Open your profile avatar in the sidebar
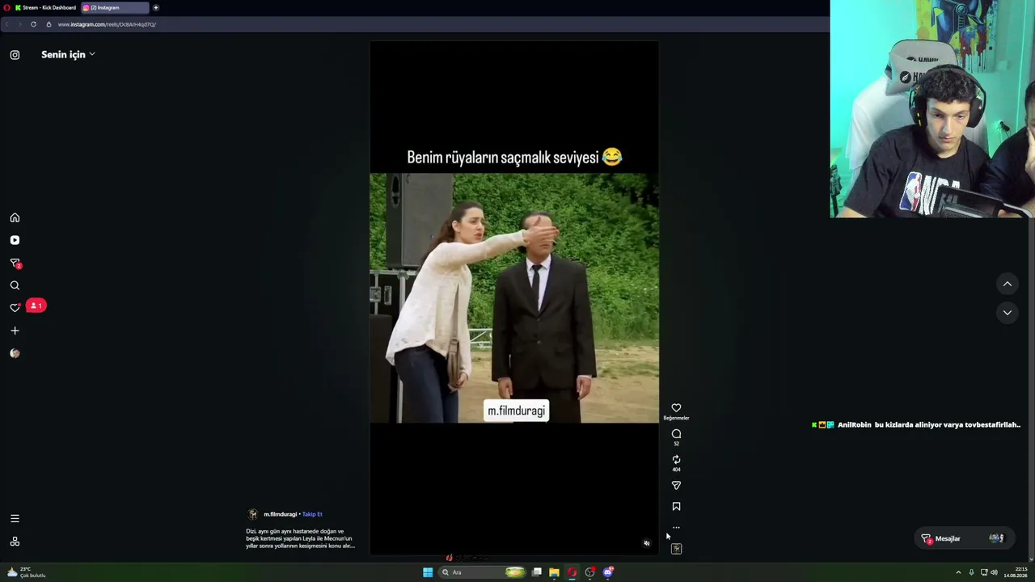Screen dimensions: 1035x582 coord(15,353)
